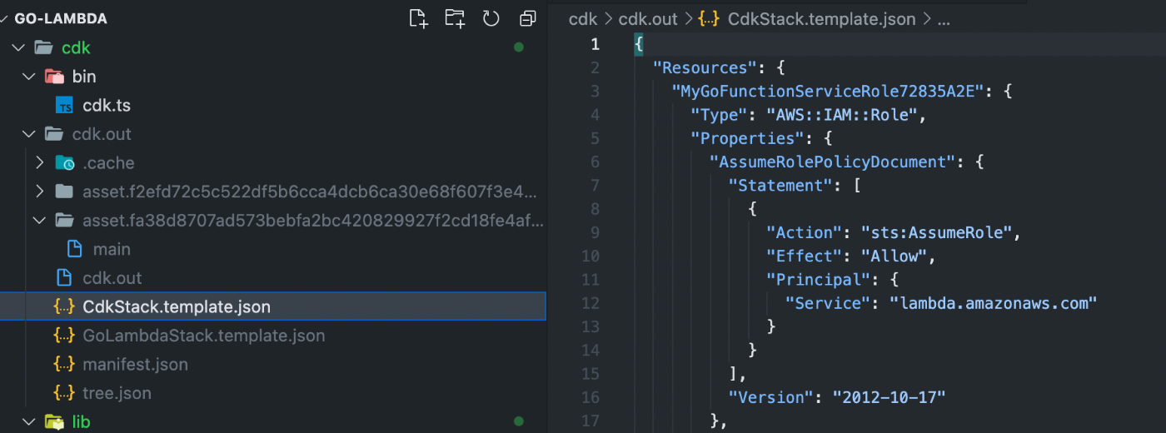Click the lib folder icon
The width and height of the screenshot is (1166, 433).
click(x=54, y=421)
